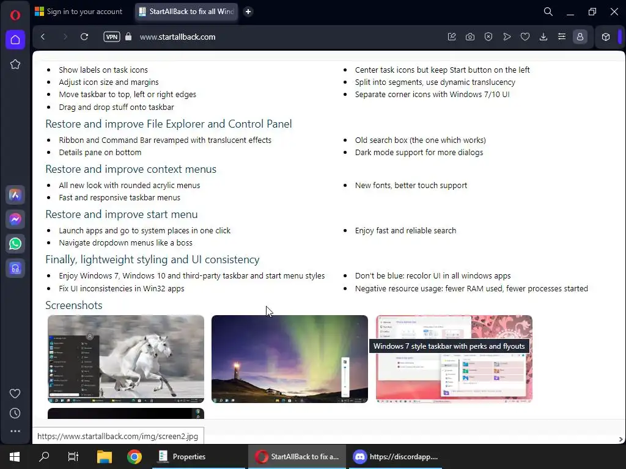
Task: Click 'Restore and improve File Explorer and Control Panel' heading
Action: coord(169,124)
